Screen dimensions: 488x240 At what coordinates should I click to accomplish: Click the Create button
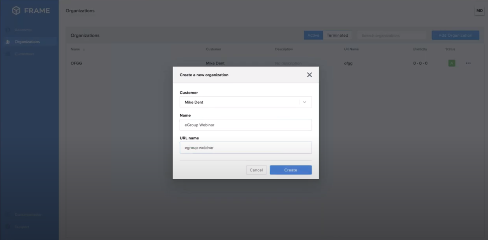pos(291,170)
